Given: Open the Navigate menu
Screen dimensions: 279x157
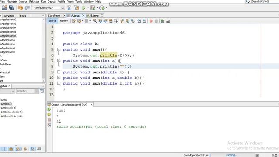Looking at the screenshot, I should click(x=12, y=2).
